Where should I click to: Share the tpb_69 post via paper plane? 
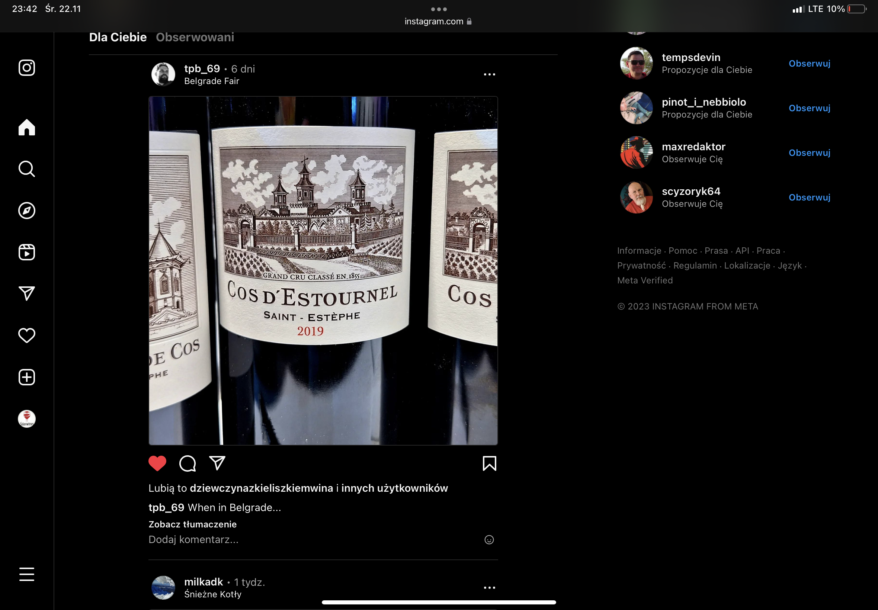[x=218, y=463]
